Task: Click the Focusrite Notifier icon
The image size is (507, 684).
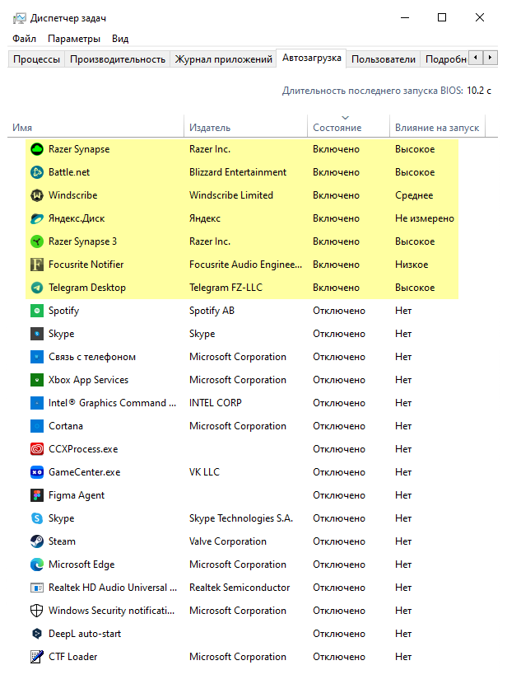Action: point(37,265)
